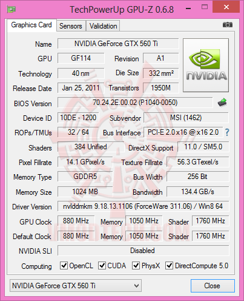Viewport: 244px width, 301px height.
Task: Minimize the GPU-Z window
Action: pos(188,8)
